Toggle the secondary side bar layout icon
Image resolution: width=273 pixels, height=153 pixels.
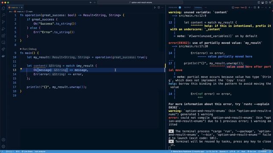pyautogui.click(x=266, y=3)
